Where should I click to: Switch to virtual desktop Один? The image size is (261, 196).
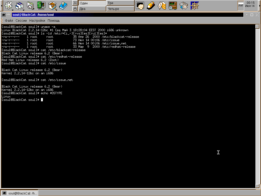tap(92, 3)
